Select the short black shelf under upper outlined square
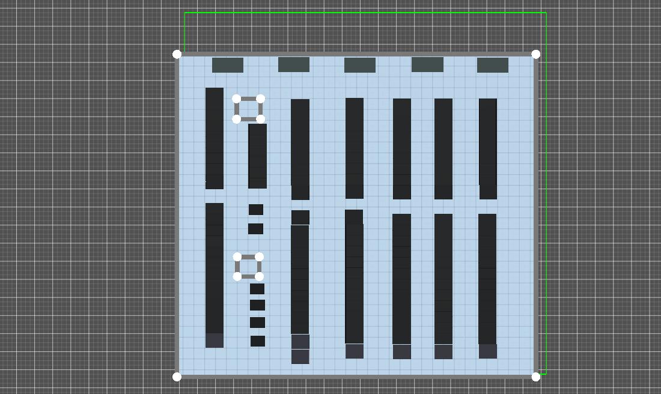The width and height of the screenshot is (661, 394). coord(258,156)
